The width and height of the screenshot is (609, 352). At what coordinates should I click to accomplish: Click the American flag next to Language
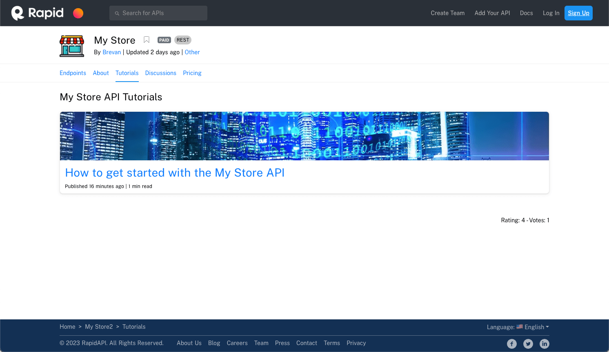(520, 326)
